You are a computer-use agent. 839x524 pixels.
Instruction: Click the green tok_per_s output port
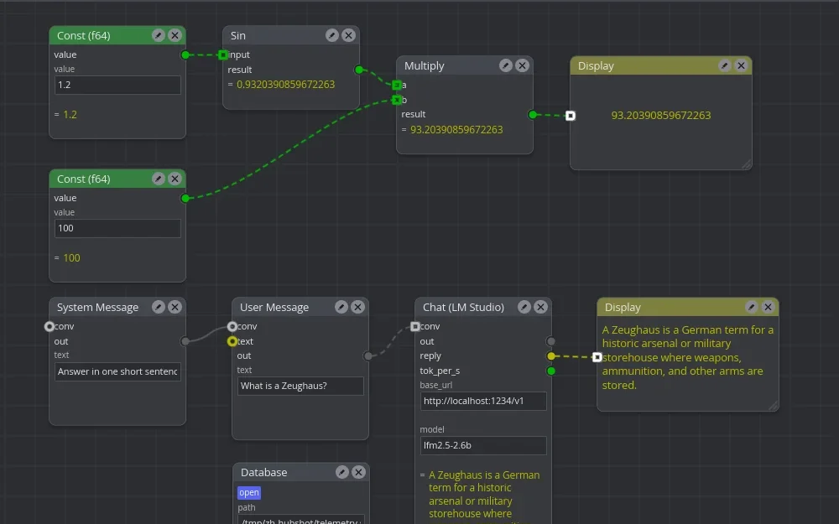[551, 371]
